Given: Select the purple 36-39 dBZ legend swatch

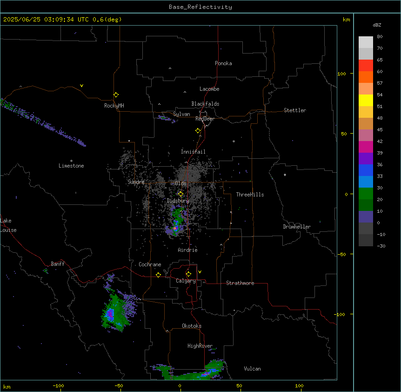Looking at the screenshot, I should (x=366, y=159).
